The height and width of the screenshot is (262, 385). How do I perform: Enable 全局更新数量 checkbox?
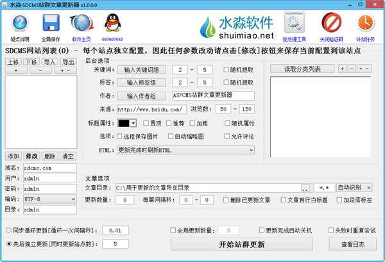(173, 231)
